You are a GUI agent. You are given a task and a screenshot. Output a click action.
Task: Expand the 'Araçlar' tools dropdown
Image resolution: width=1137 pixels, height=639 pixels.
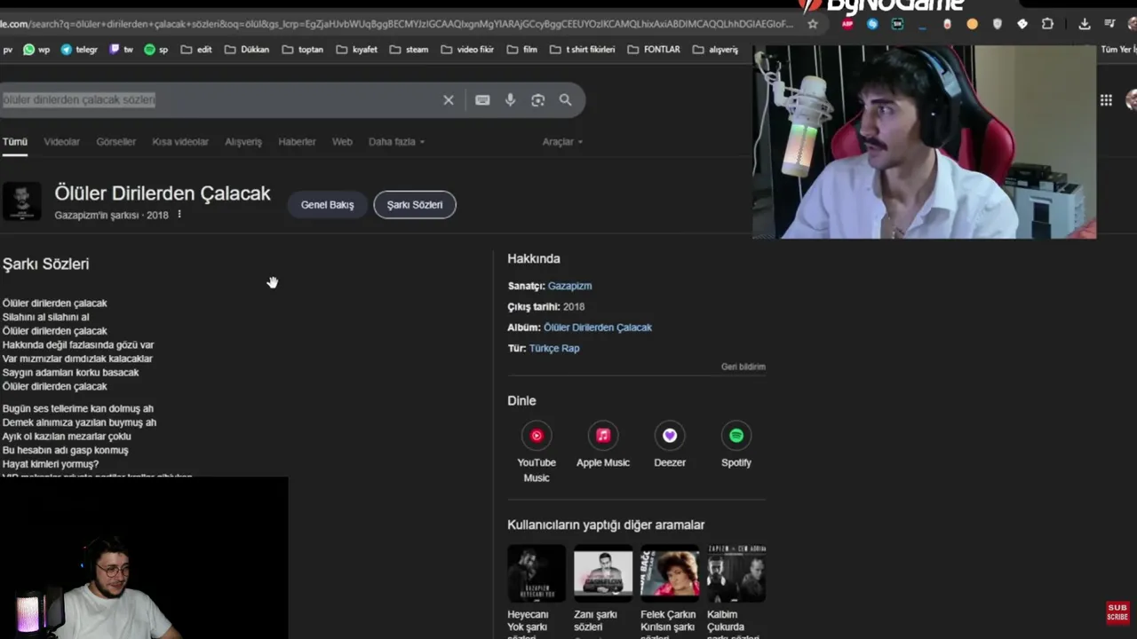pyautogui.click(x=562, y=142)
